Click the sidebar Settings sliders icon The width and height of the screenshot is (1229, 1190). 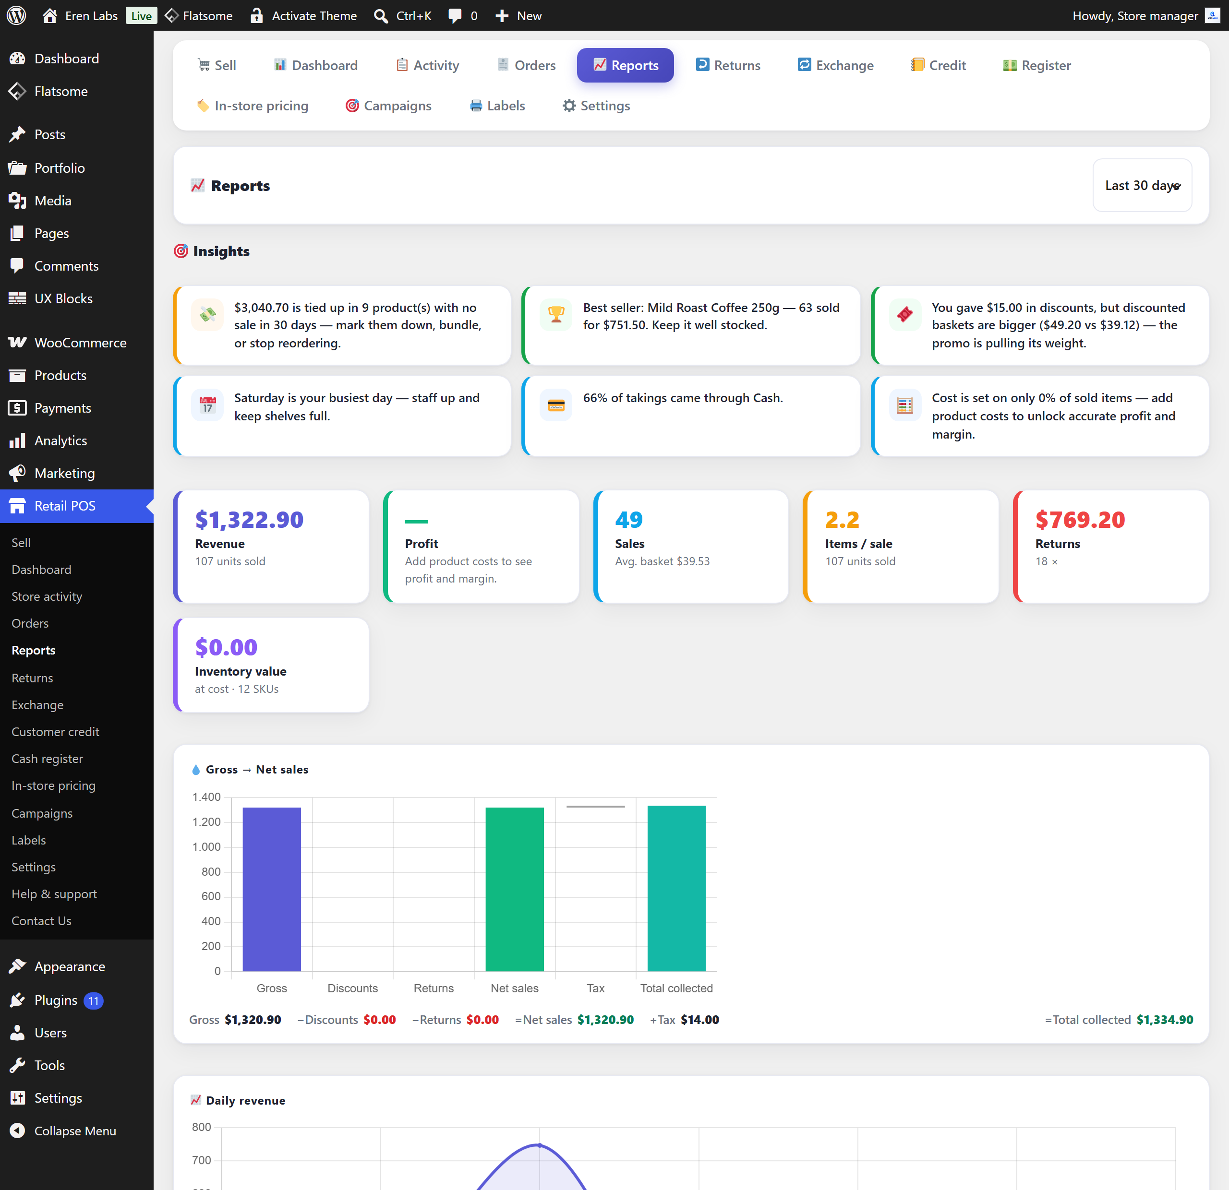click(x=18, y=1097)
